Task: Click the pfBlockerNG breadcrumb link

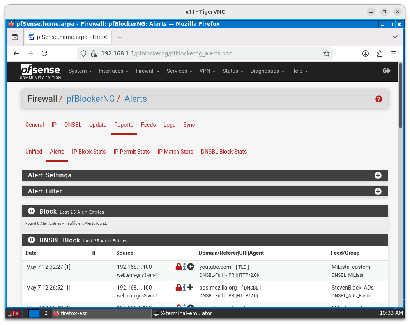Action: point(90,99)
